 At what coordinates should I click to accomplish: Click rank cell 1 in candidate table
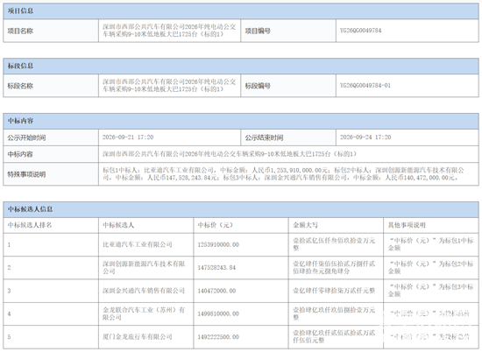pos(51,245)
